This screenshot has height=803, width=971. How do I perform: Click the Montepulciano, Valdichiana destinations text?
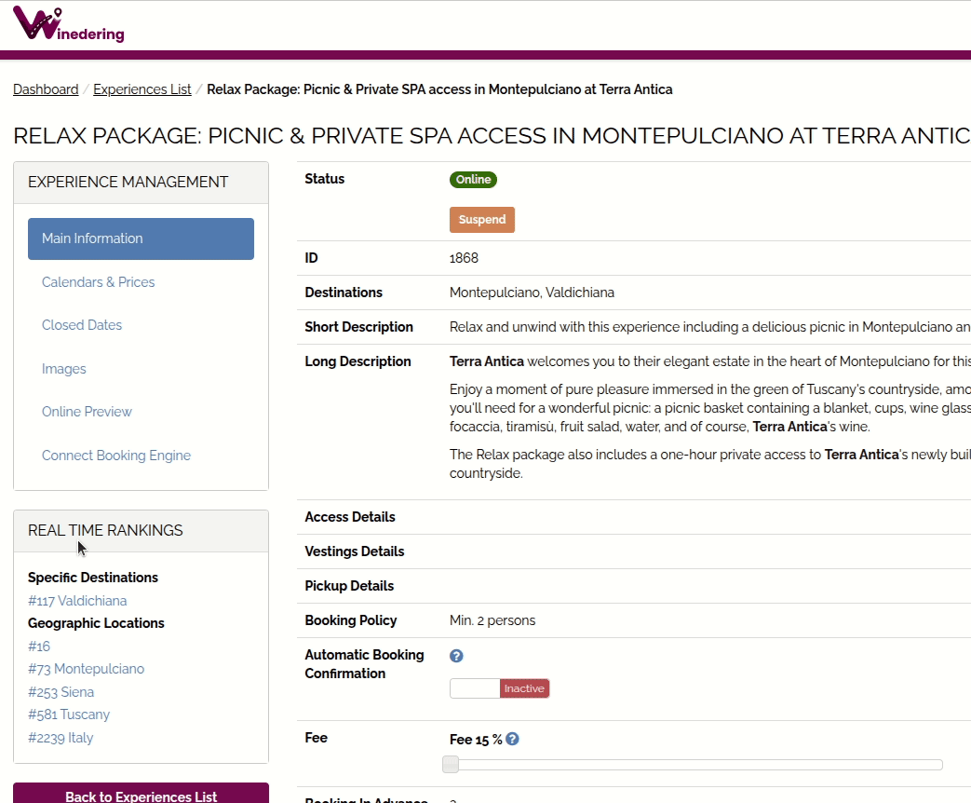tap(532, 293)
